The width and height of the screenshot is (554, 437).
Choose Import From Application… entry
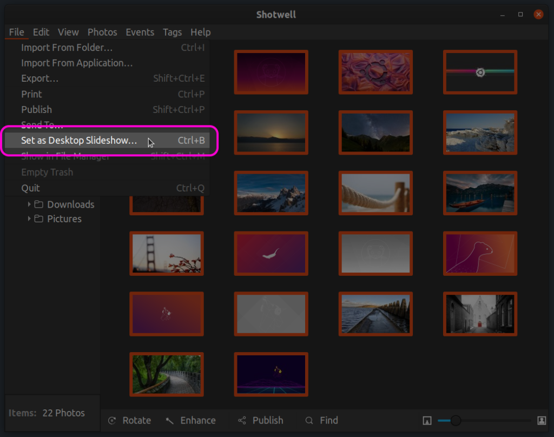coord(108,63)
